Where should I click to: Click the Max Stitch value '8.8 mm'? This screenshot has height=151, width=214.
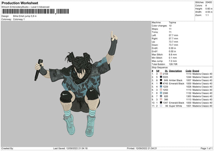(x=173, y=54)
